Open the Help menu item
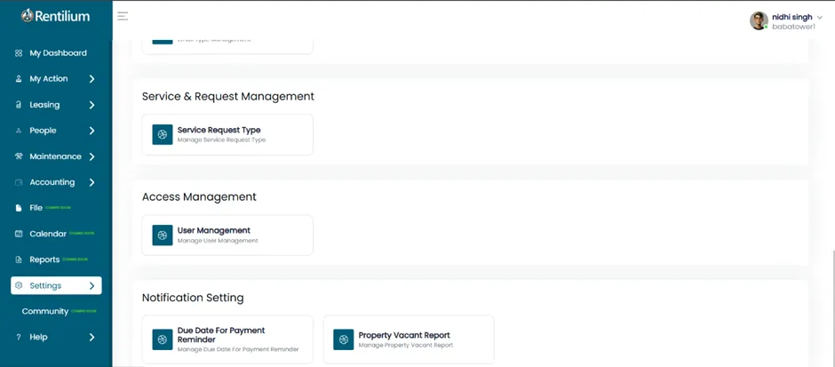 pyautogui.click(x=56, y=337)
